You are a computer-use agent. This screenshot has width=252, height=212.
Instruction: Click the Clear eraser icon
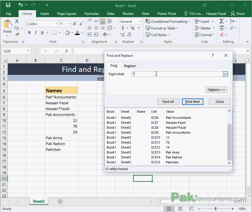pos(222,34)
